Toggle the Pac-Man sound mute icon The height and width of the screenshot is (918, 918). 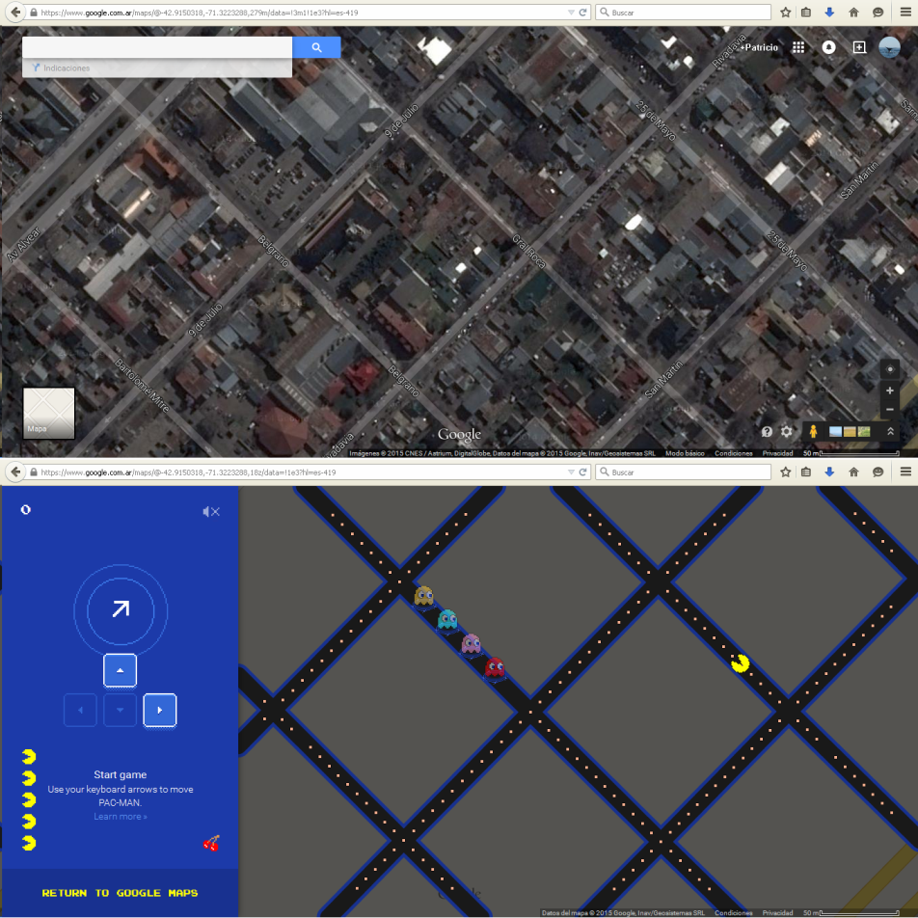pyautogui.click(x=211, y=512)
